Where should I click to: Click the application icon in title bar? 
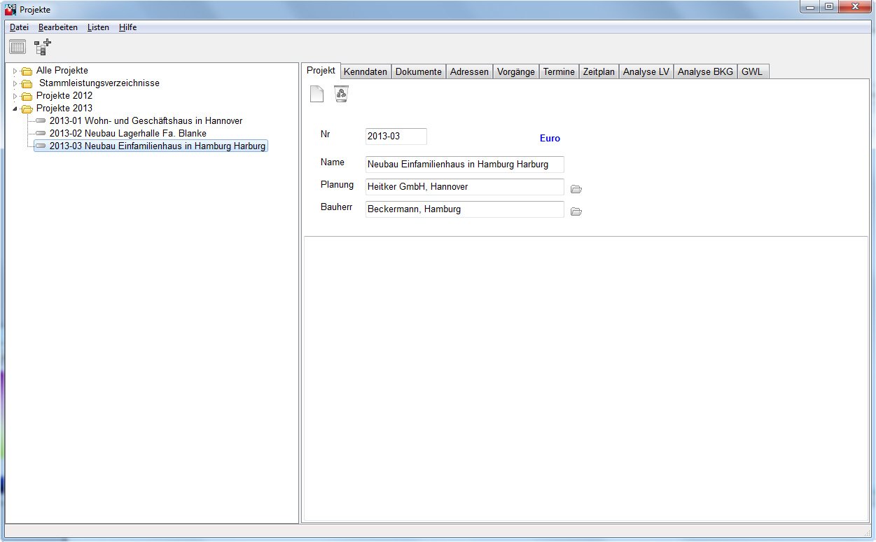pos(11,9)
